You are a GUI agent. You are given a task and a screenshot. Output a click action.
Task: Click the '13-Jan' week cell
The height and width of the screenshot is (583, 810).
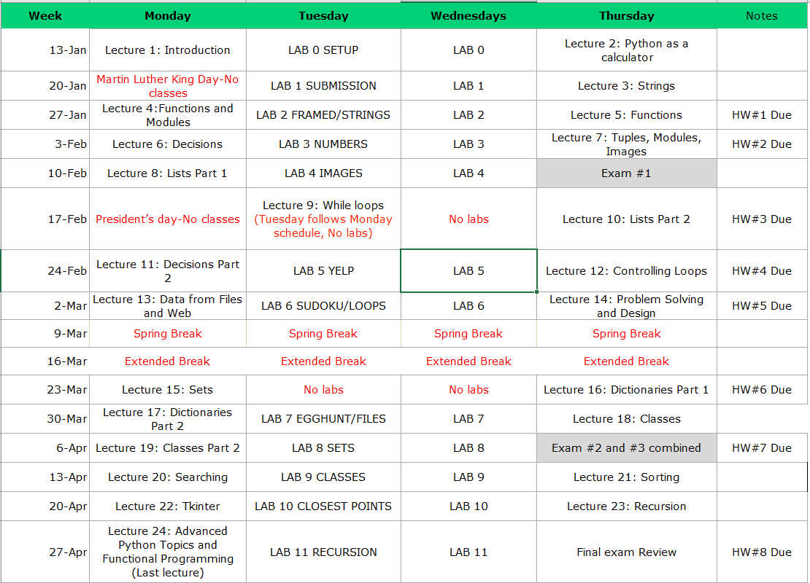coord(45,50)
